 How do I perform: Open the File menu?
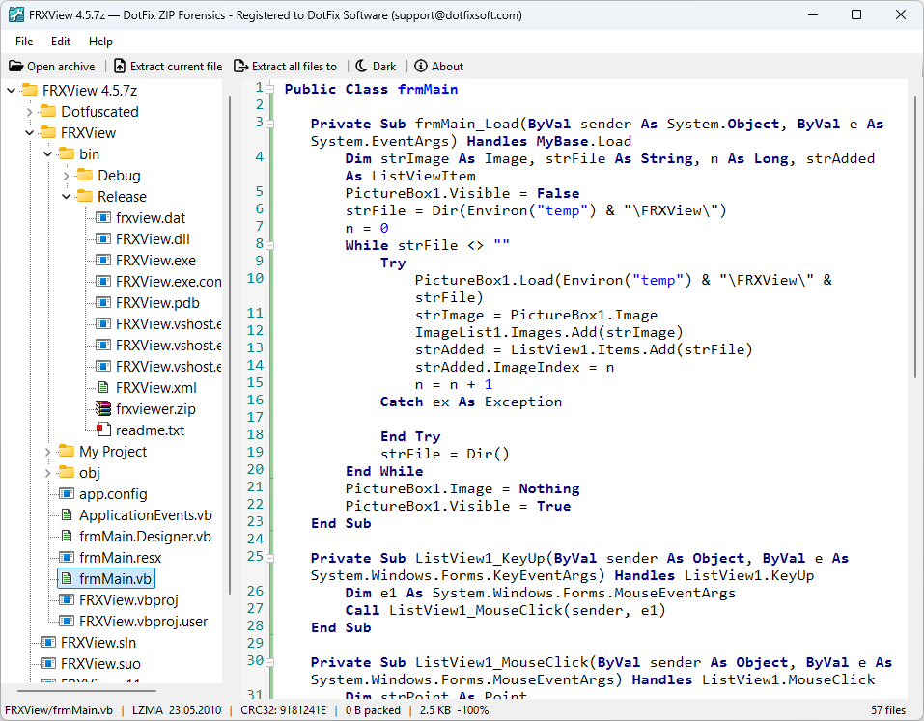[x=24, y=42]
